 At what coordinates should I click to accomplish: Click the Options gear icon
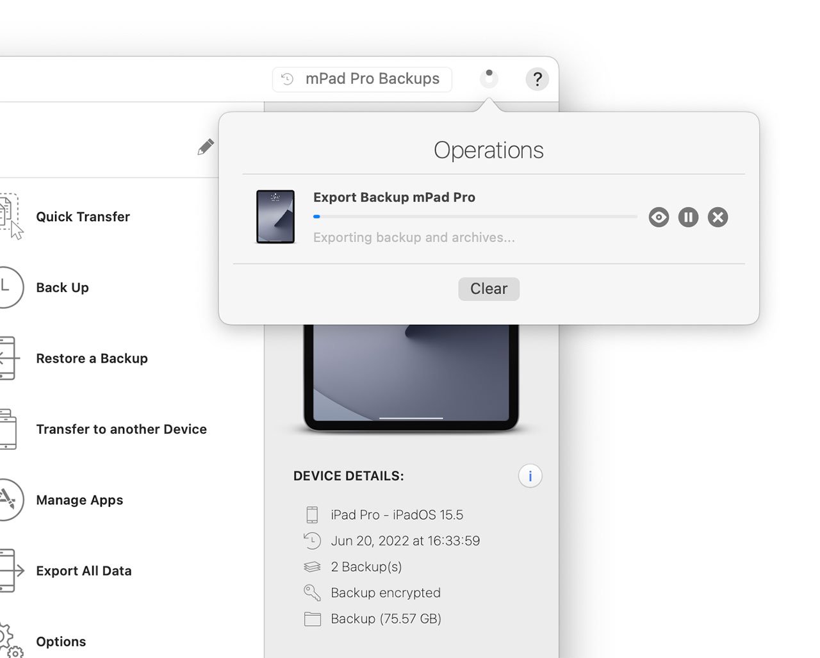coord(10,639)
